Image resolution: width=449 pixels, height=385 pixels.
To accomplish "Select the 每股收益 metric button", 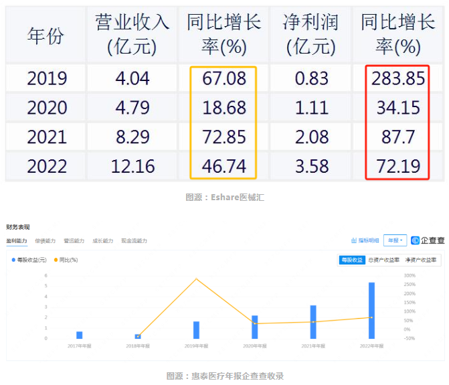I will [351, 260].
